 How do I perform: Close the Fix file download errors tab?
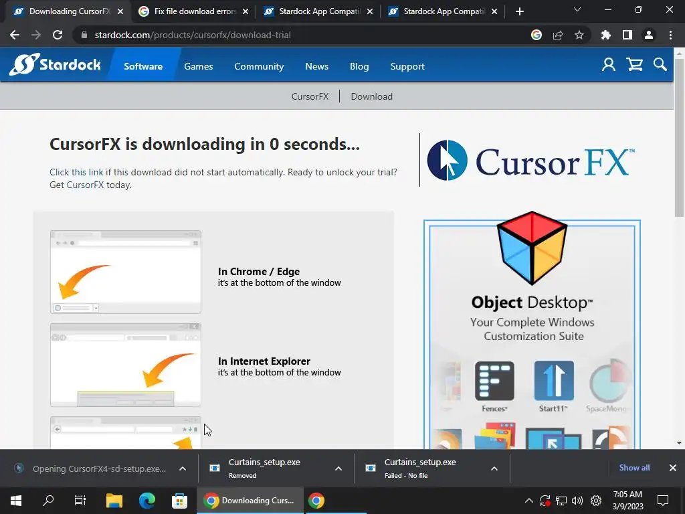click(x=246, y=12)
